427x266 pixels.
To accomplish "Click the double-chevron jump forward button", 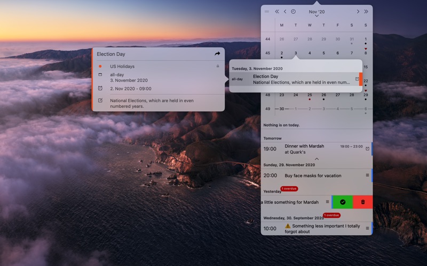I will click(x=366, y=11).
